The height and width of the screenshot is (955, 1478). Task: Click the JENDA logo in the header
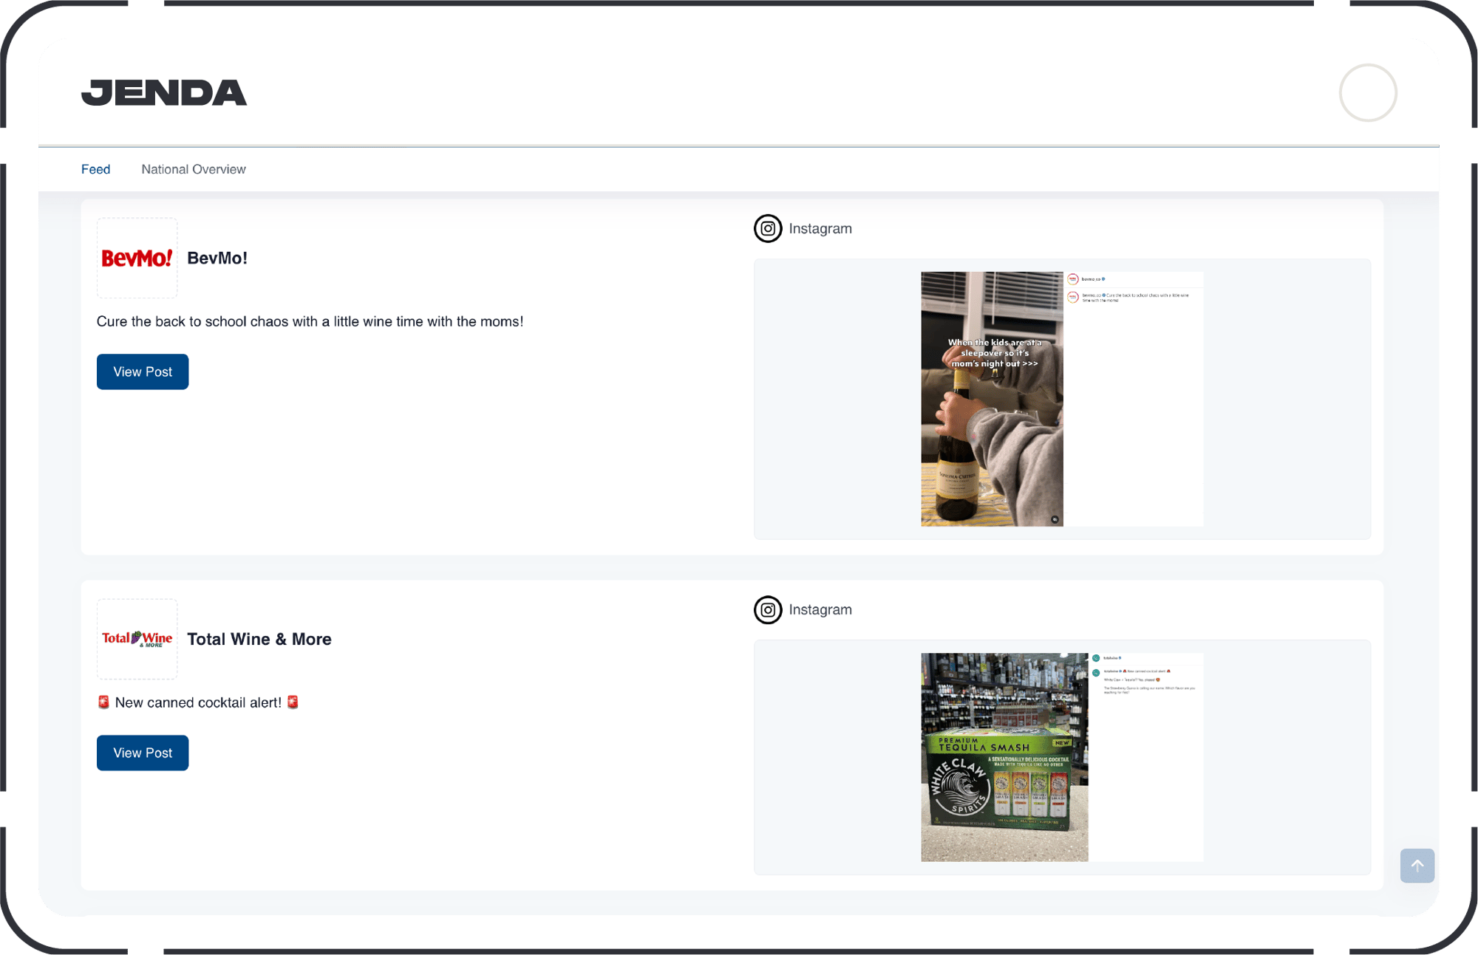coord(166,92)
